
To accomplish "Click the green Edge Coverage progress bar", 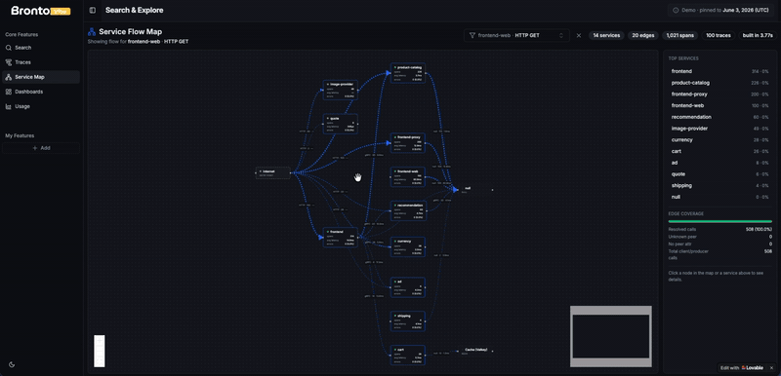I will (719, 221).
